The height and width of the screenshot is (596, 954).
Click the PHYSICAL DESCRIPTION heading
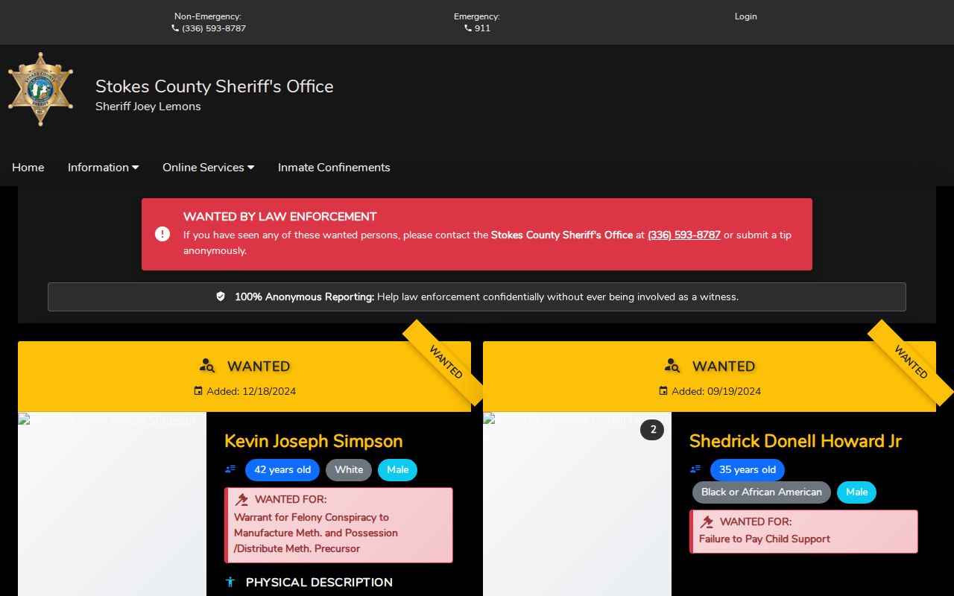point(319,582)
